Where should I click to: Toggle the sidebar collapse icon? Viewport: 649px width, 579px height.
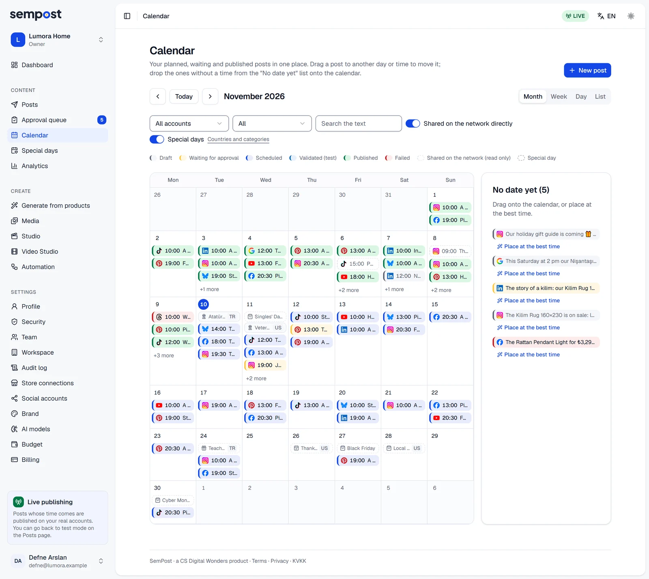(x=127, y=16)
